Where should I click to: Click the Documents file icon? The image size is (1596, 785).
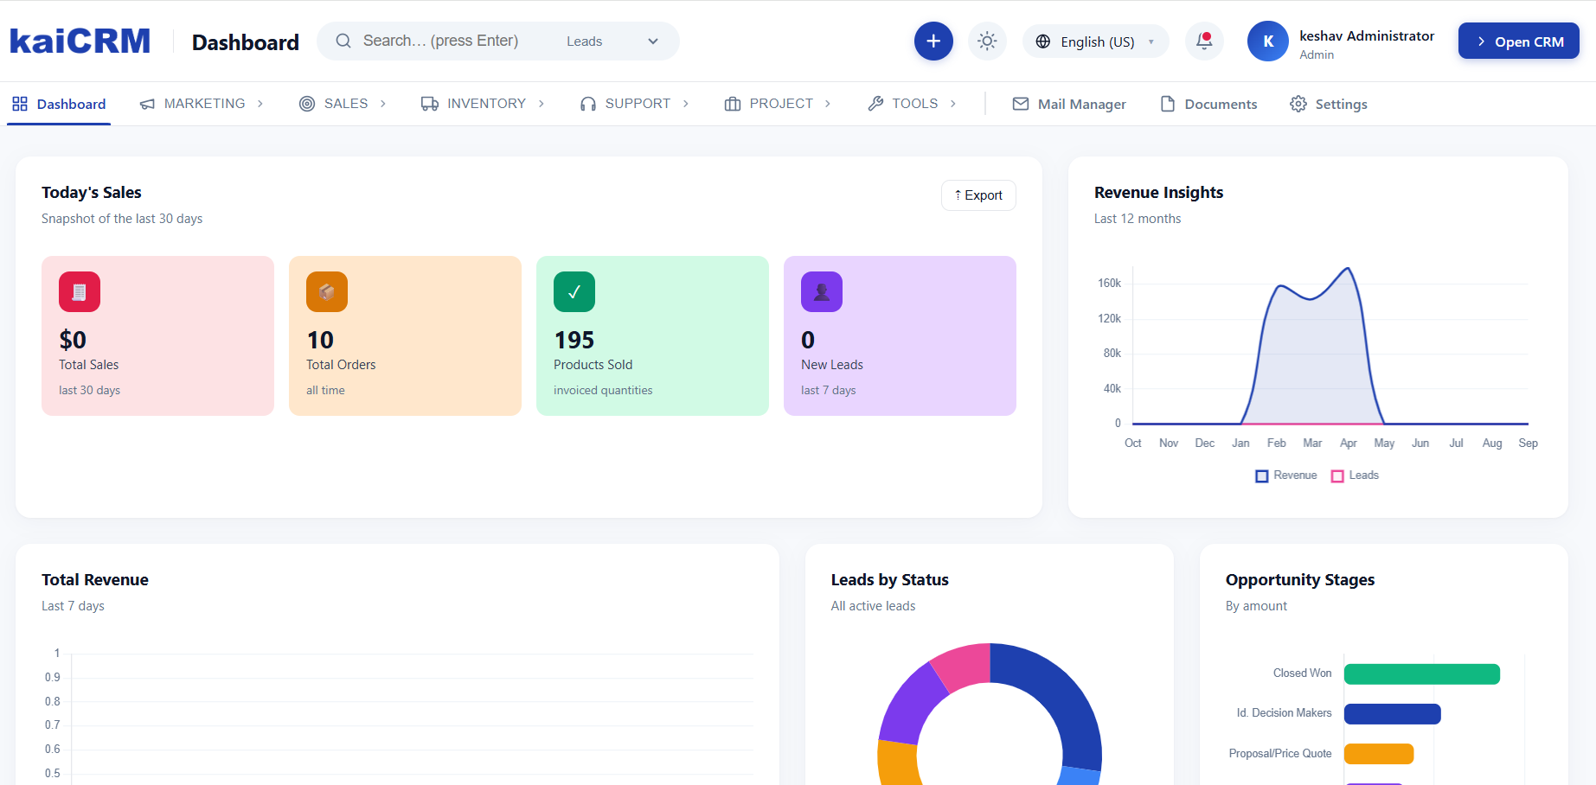point(1168,104)
